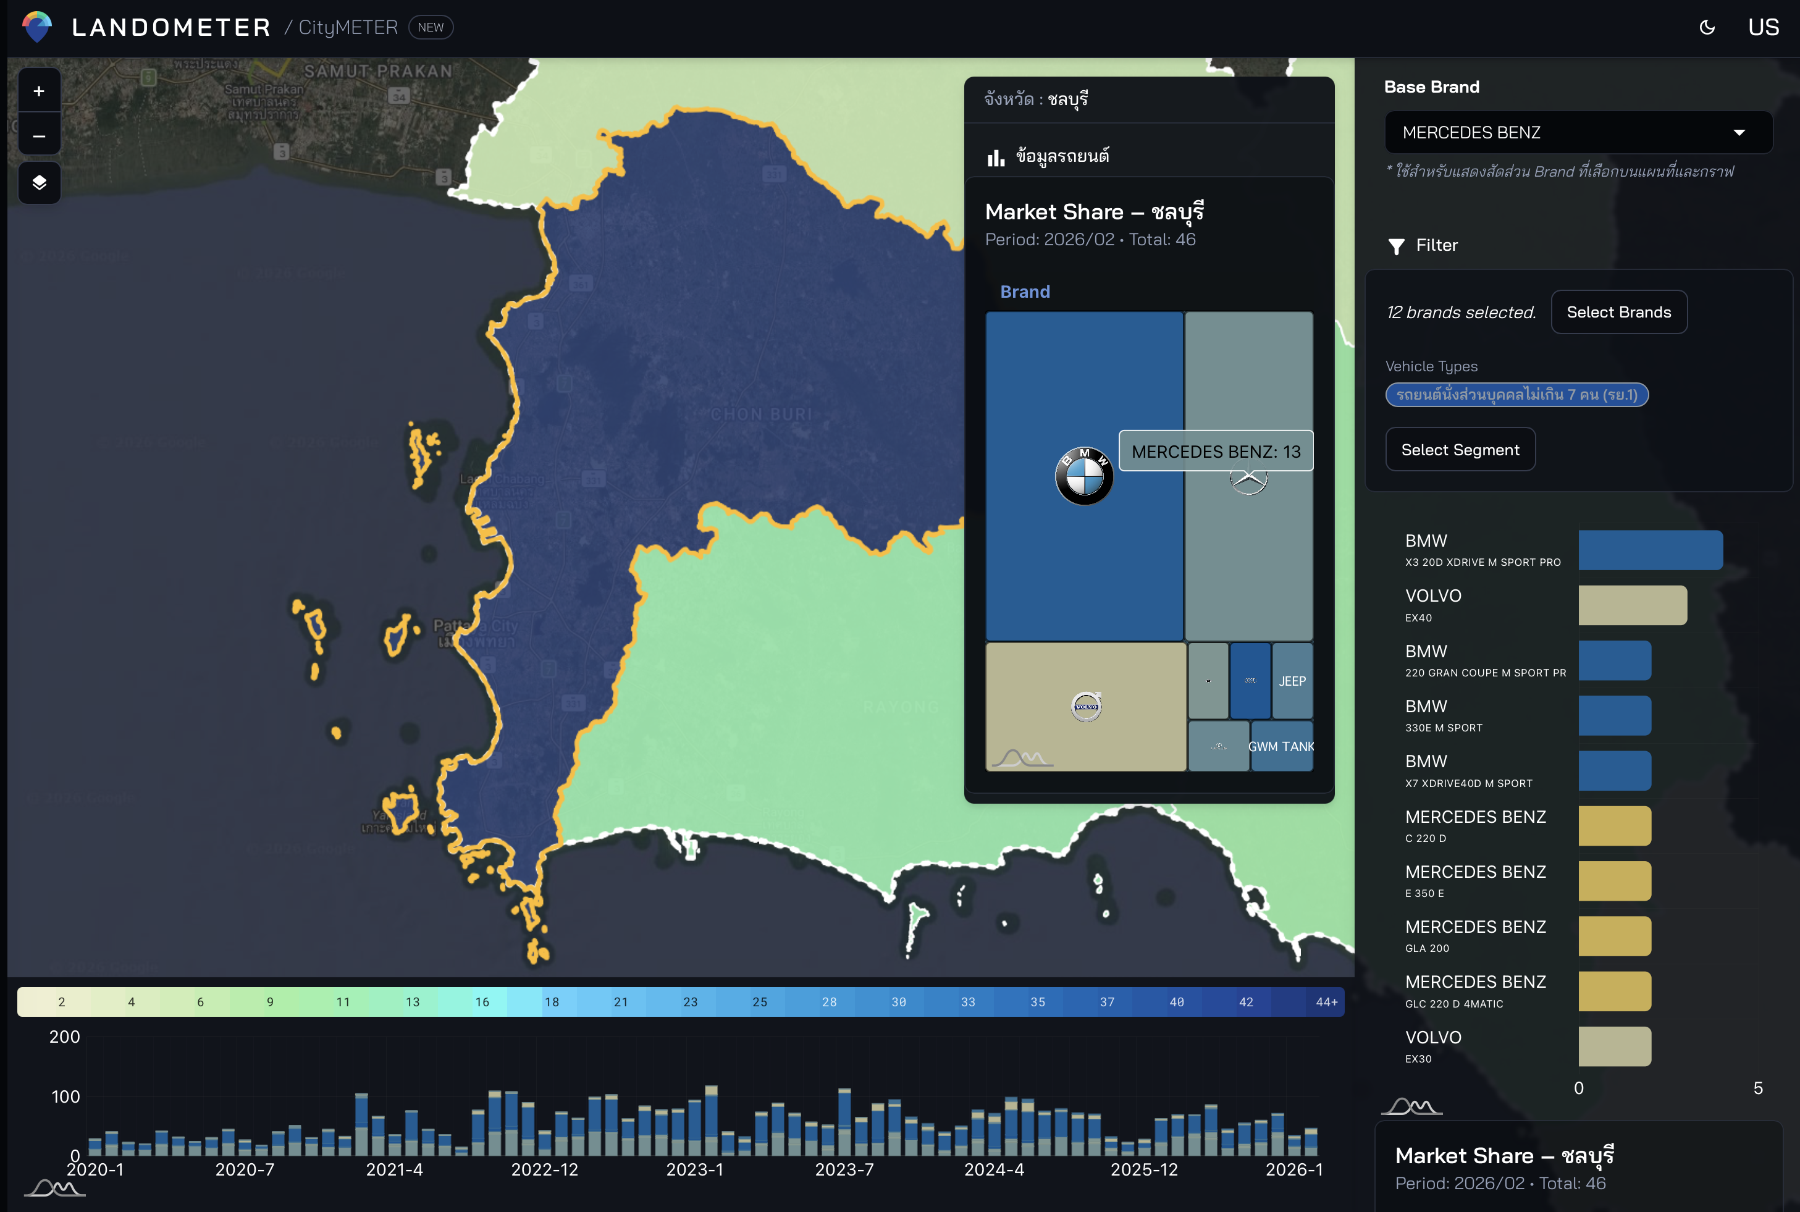
Task: Click the BMW X3 20D XDRIVE bar
Action: (1650, 550)
